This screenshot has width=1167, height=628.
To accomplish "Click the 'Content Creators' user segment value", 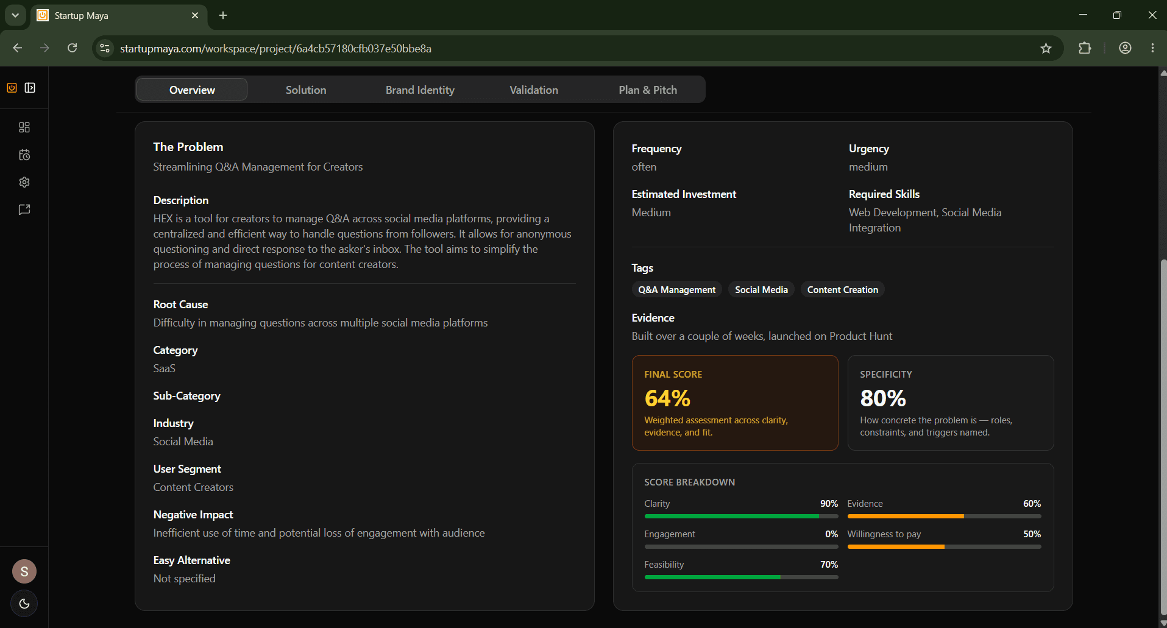I will point(193,487).
